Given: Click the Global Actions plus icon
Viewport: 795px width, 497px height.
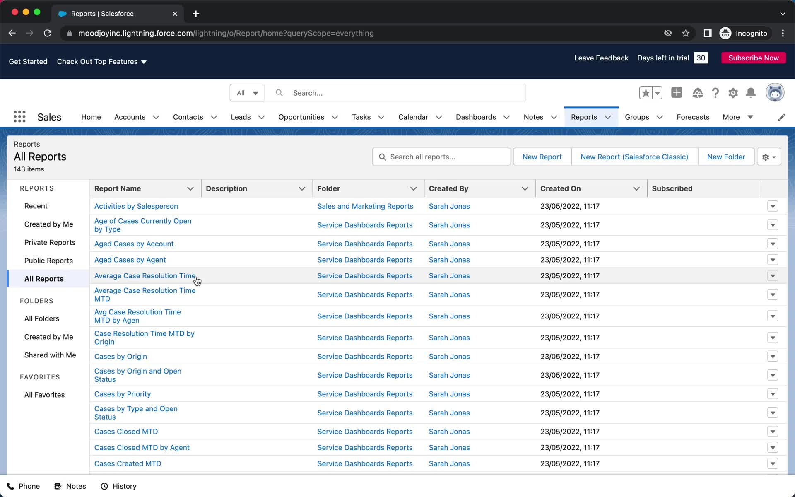Looking at the screenshot, I should (x=677, y=92).
